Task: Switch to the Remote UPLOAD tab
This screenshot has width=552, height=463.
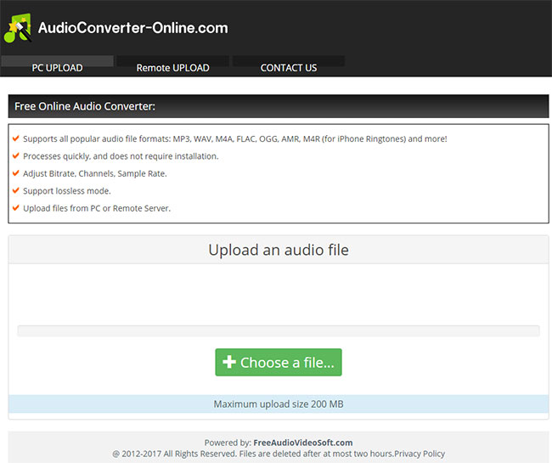Action: coord(173,66)
